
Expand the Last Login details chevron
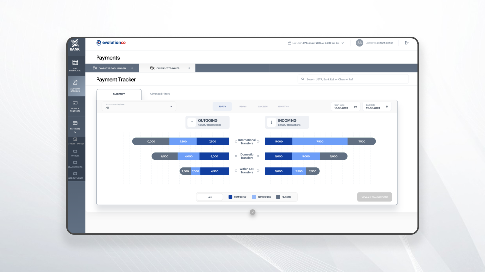[x=343, y=43]
